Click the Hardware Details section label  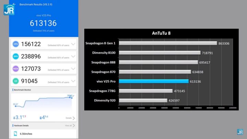point(21,126)
